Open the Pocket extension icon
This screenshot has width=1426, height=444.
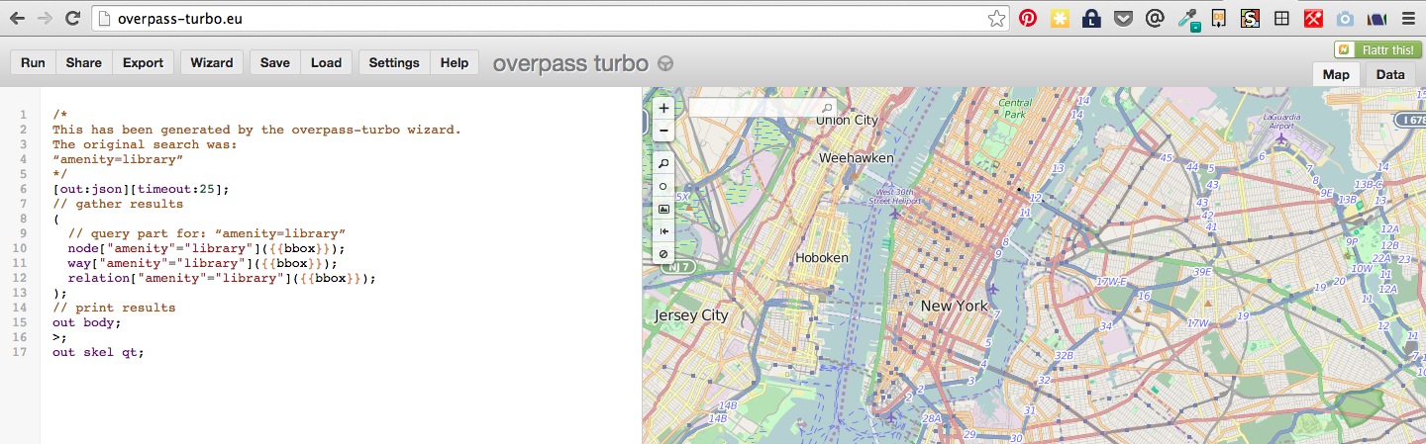[1122, 18]
